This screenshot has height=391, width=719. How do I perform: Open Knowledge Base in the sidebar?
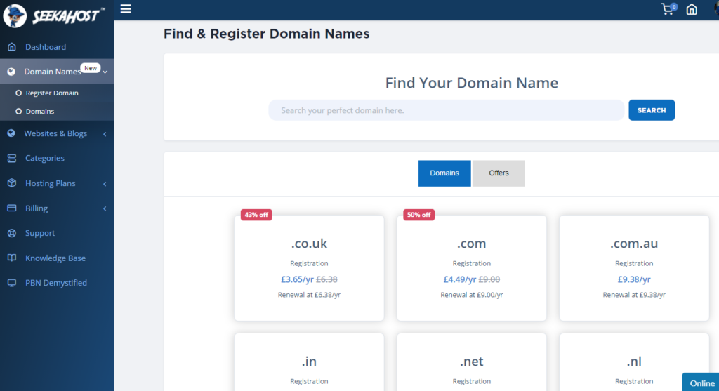[x=57, y=258]
